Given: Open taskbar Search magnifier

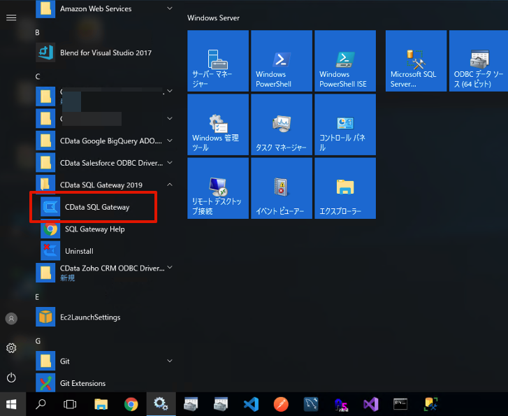Looking at the screenshot, I should click(41, 404).
